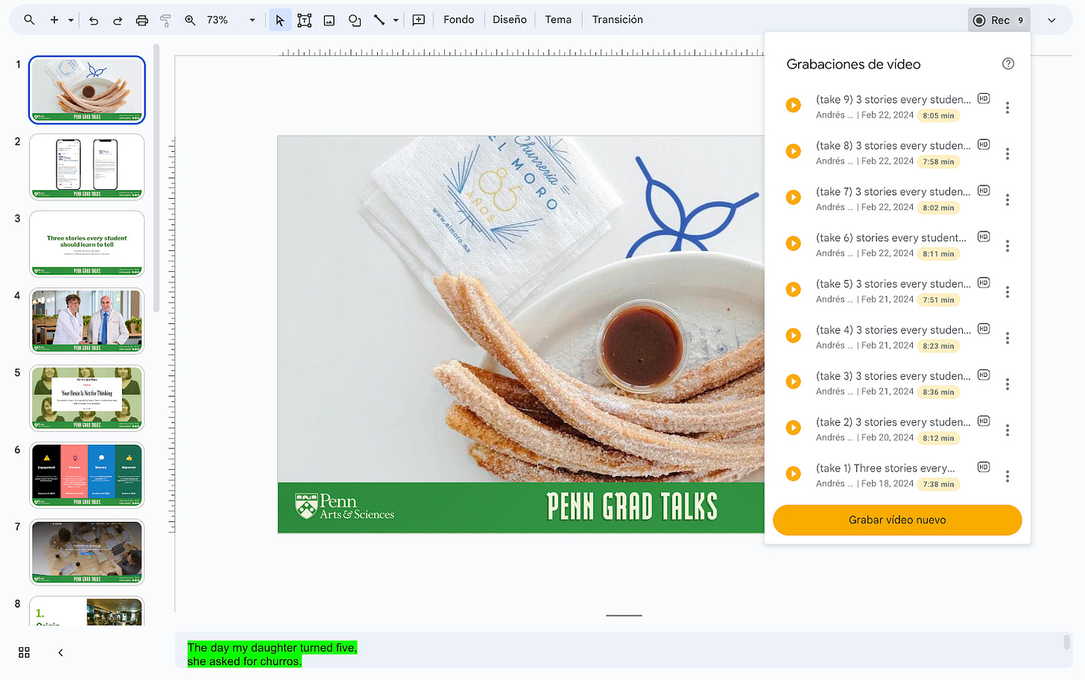Image resolution: width=1085 pixels, height=680 pixels.
Task: Open more options for take 9
Action: tap(1007, 108)
